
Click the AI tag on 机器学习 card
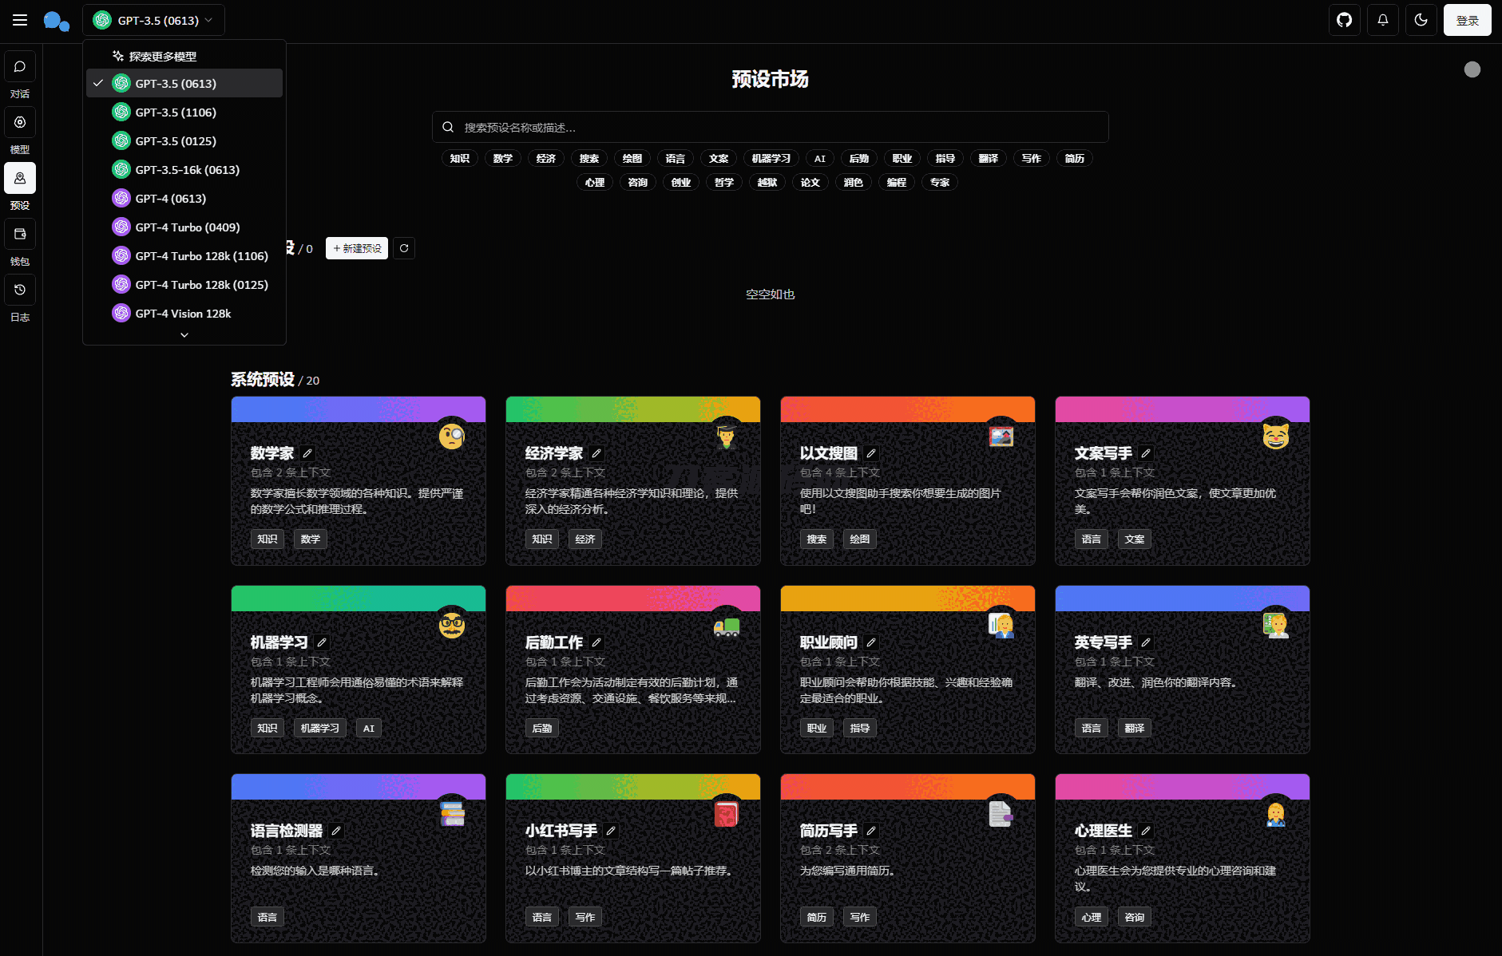369,729
